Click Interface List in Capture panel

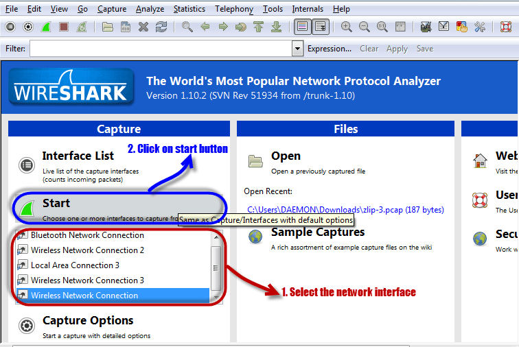click(x=78, y=156)
